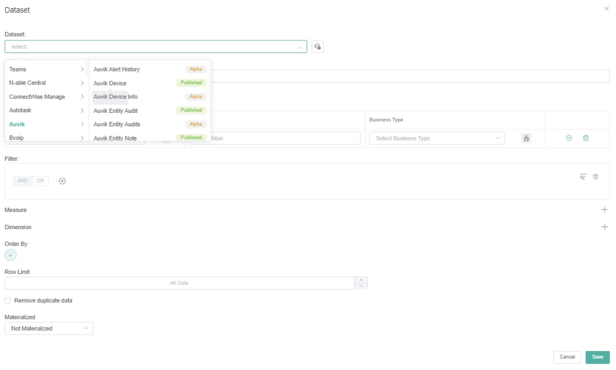Add a Measure with plus icon
The width and height of the screenshot is (616, 370).
pos(604,210)
